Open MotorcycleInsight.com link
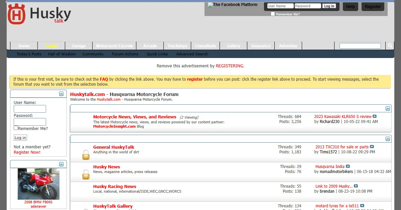 point(114,126)
